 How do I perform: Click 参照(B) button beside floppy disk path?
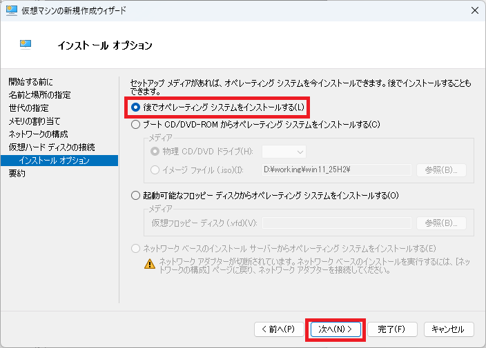(441, 223)
